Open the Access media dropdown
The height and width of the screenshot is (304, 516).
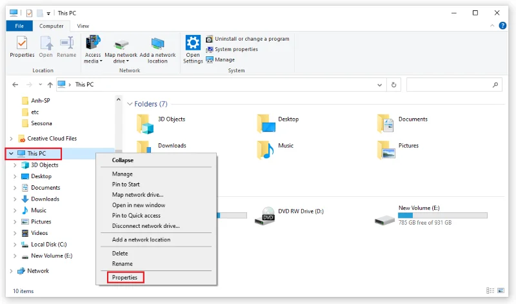point(93,50)
